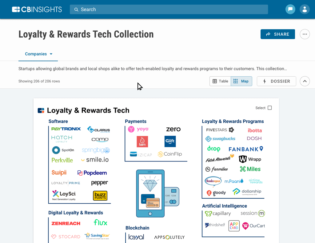Click into the Search field
315x243 pixels.
point(169,10)
